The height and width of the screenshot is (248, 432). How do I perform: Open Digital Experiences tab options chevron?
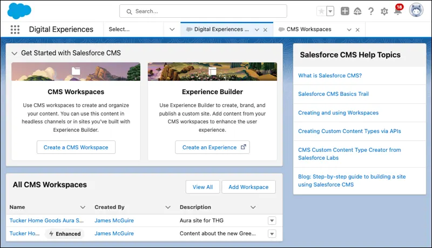(x=257, y=30)
